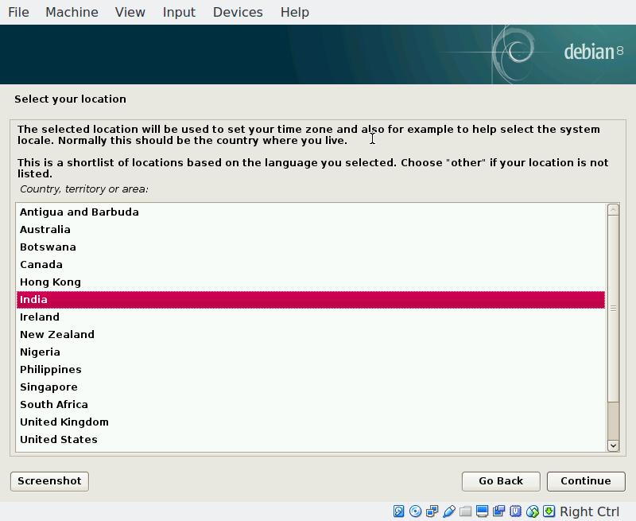Click the display settings status icon
The width and height of the screenshot is (636, 521).
482,511
